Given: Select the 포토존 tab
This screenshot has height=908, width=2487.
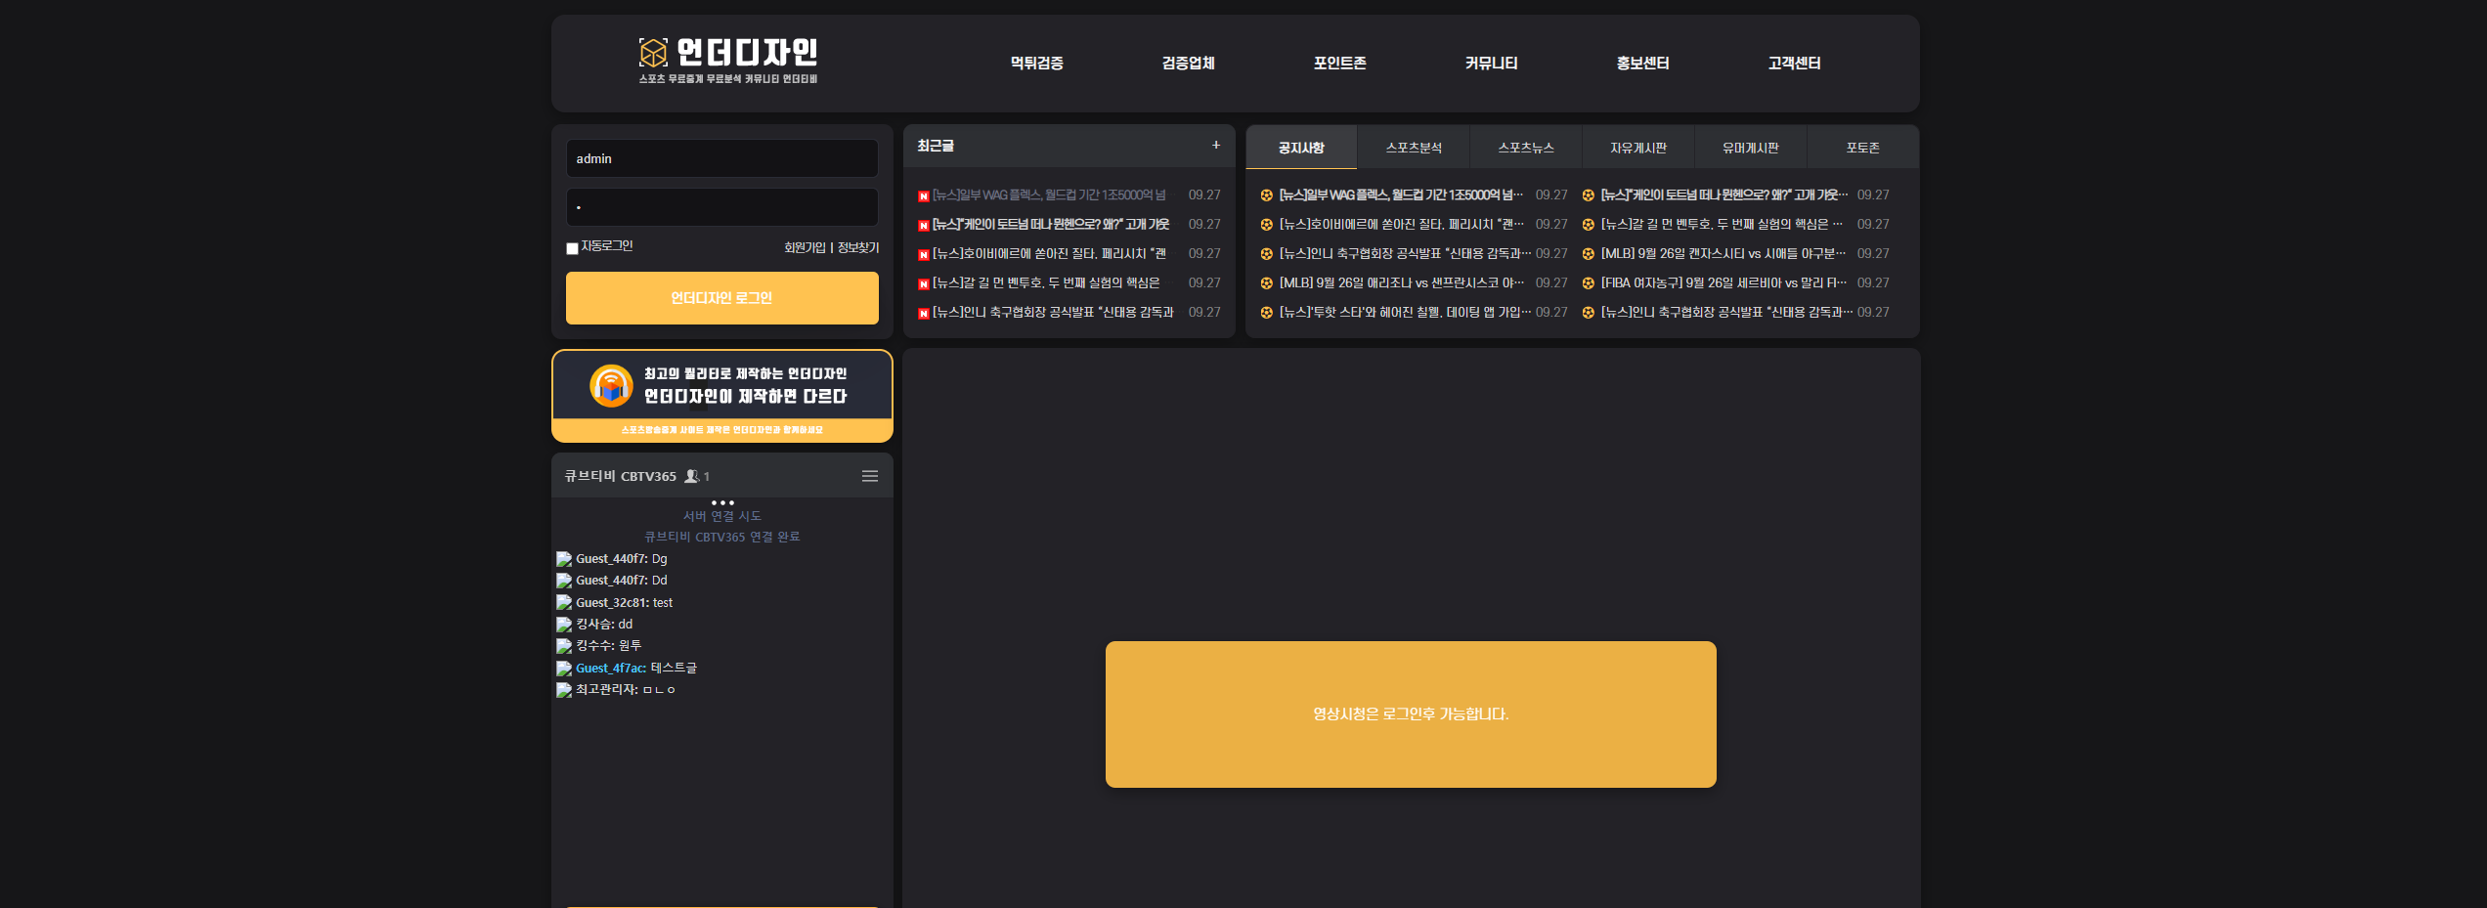Looking at the screenshot, I should pyautogui.click(x=1863, y=148).
